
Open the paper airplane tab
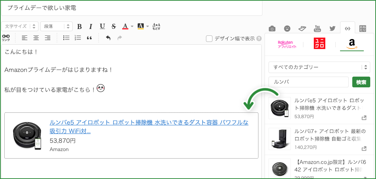(x=302, y=29)
